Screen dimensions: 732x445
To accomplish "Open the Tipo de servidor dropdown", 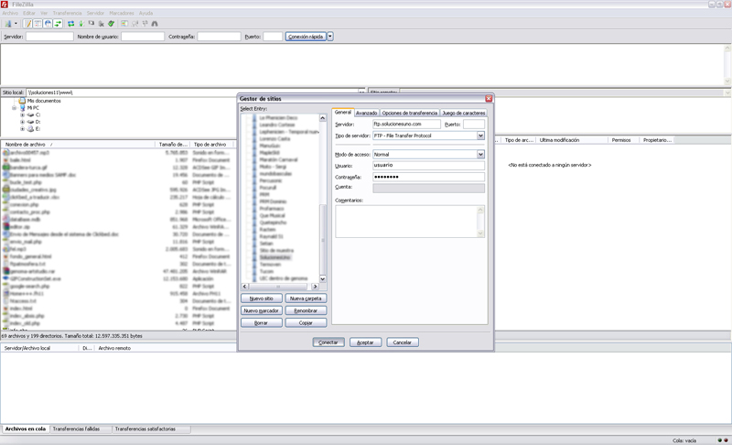I will [x=480, y=136].
